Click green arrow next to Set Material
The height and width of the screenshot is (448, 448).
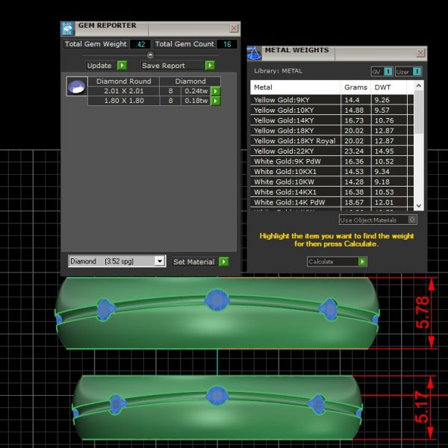coord(224,261)
